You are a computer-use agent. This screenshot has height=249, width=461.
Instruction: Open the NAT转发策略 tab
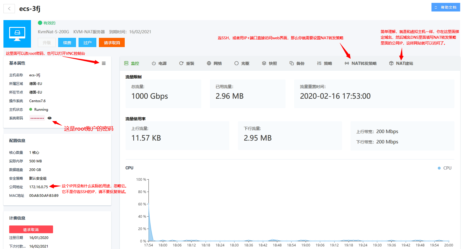pos(361,63)
